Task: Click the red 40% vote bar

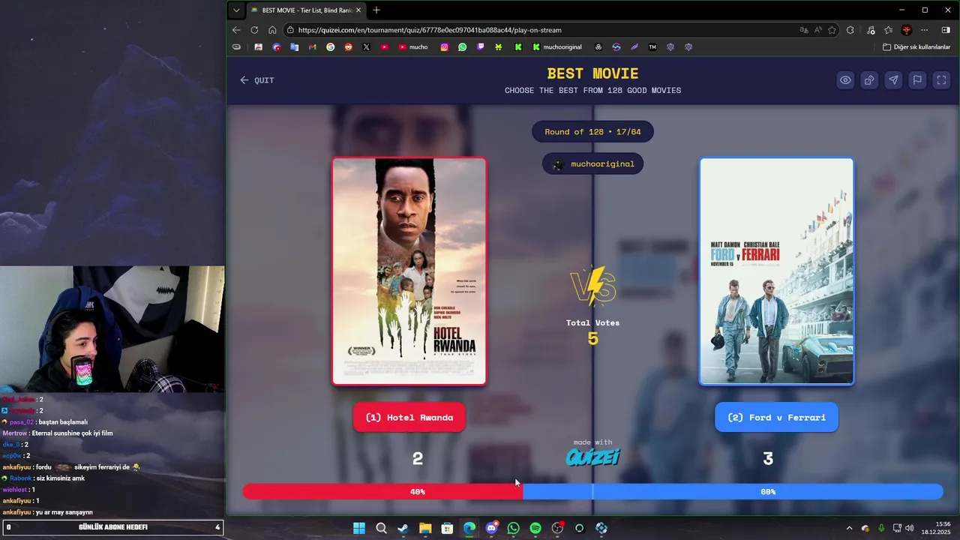Action: click(382, 492)
